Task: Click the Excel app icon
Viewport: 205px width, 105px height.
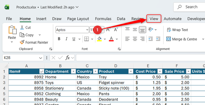Action: click(x=7, y=7)
